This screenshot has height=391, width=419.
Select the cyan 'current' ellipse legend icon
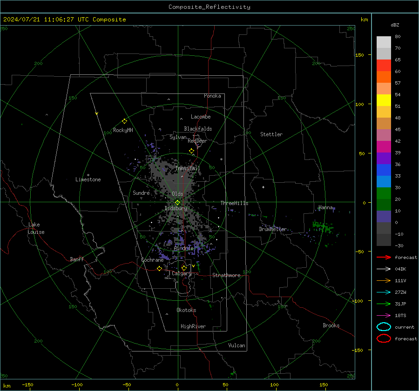click(384, 327)
